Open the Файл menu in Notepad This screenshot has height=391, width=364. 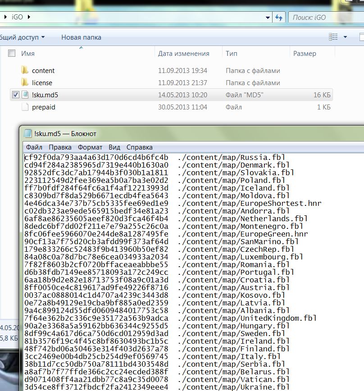pyautogui.click(x=34, y=147)
